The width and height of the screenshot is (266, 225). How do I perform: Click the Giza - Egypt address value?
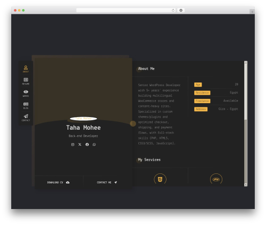[x=228, y=109]
